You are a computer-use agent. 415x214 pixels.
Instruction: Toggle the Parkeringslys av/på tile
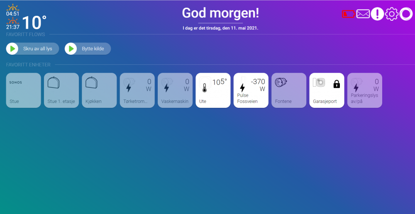(x=364, y=90)
